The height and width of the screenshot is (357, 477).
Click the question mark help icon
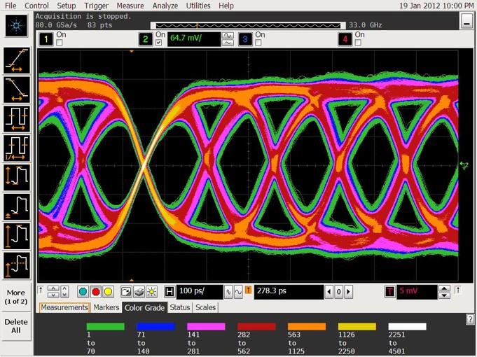point(470,319)
